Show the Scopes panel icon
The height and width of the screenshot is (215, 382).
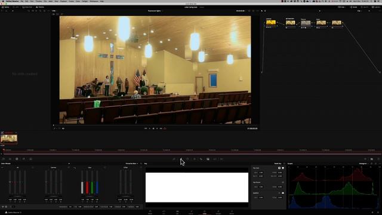pos(372,159)
